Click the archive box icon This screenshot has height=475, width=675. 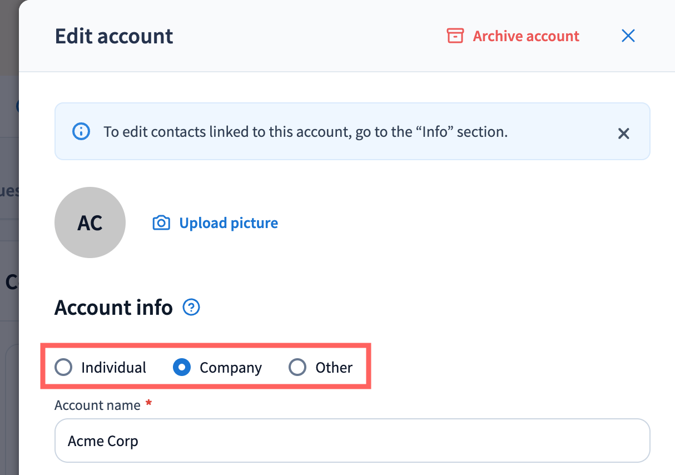pos(455,36)
